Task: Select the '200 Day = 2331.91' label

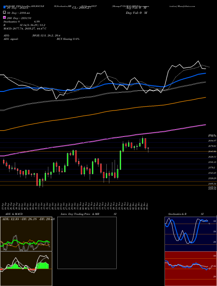Action: tap(19, 18)
